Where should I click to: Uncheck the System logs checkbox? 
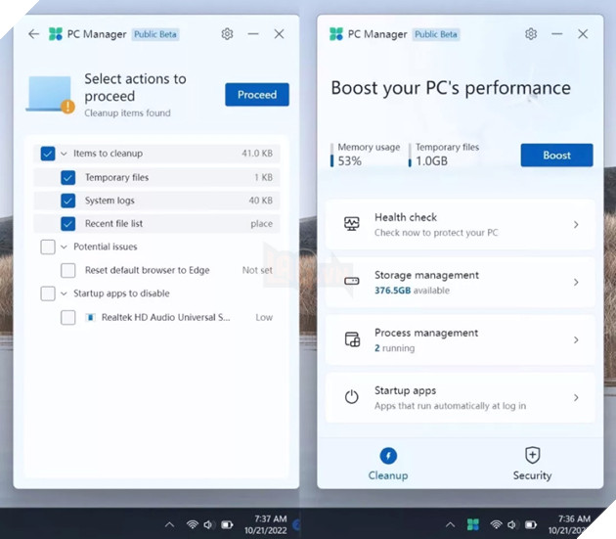coord(68,201)
